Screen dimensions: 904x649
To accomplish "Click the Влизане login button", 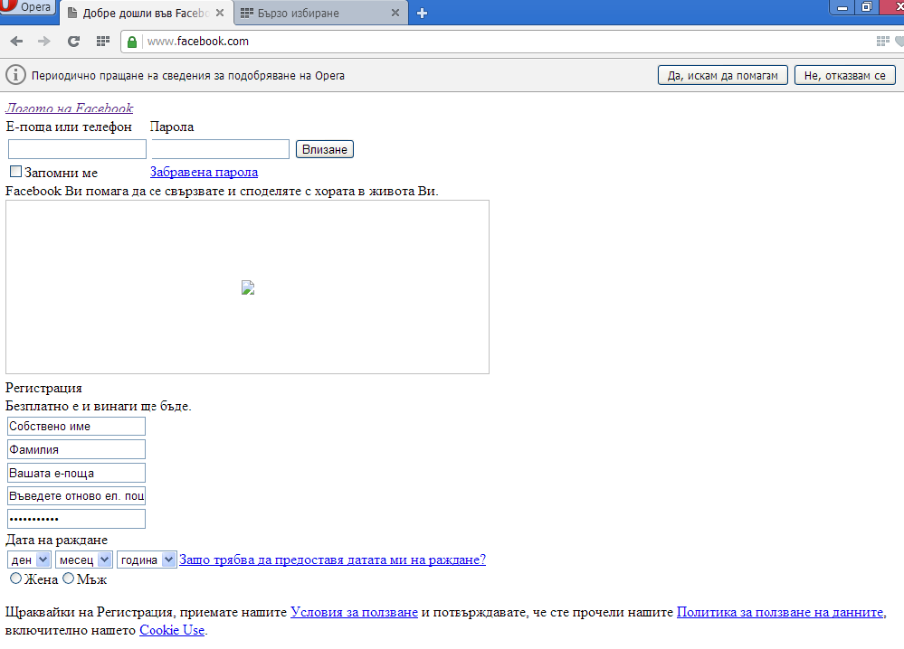I will pyautogui.click(x=325, y=149).
